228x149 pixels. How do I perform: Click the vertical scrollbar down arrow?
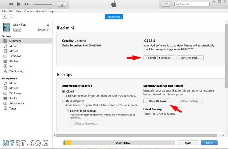(x=227, y=132)
